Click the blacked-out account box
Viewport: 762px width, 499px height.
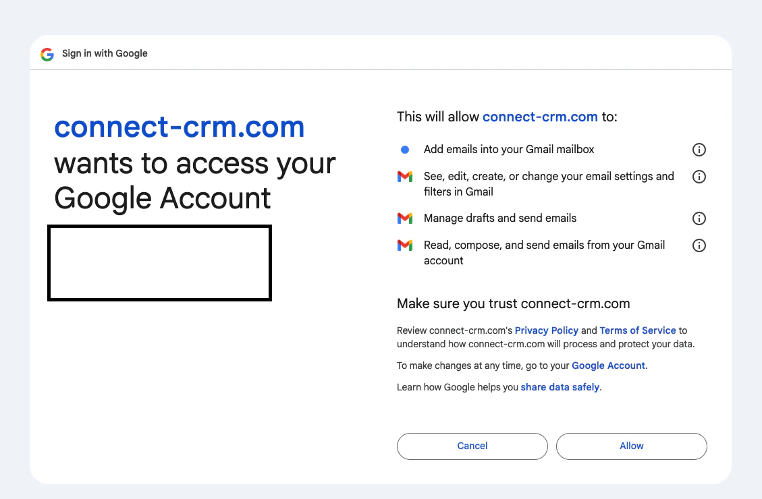[x=159, y=262]
